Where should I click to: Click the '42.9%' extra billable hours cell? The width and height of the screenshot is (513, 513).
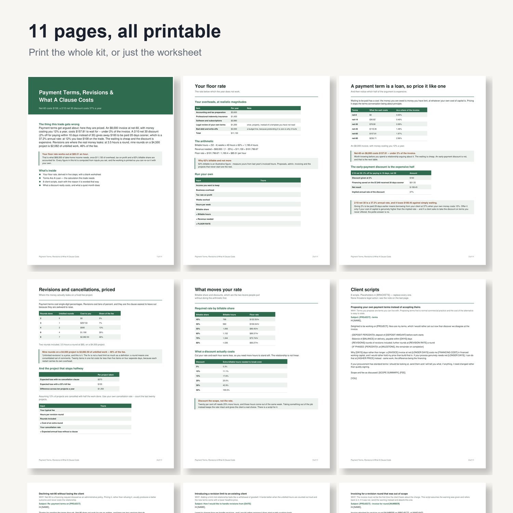point(226,385)
